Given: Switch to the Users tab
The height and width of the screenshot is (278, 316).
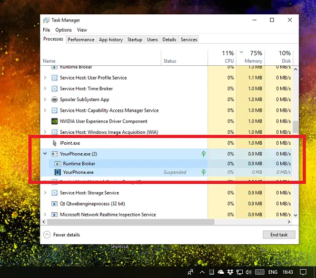Looking at the screenshot, I should click(152, 39).
